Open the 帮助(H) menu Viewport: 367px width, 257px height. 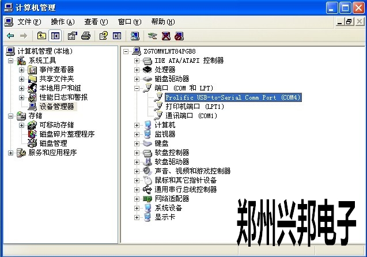coord(162,22)
